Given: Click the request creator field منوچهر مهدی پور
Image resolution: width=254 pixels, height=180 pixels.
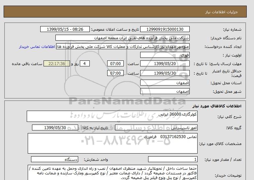Looking at the screenshot, I should [x=123, y=47].
